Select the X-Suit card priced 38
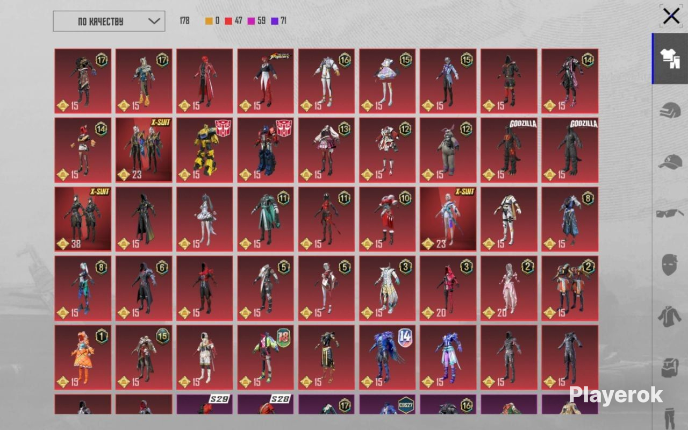Viewport: 688px width, 430px height. tap(83, 219)
